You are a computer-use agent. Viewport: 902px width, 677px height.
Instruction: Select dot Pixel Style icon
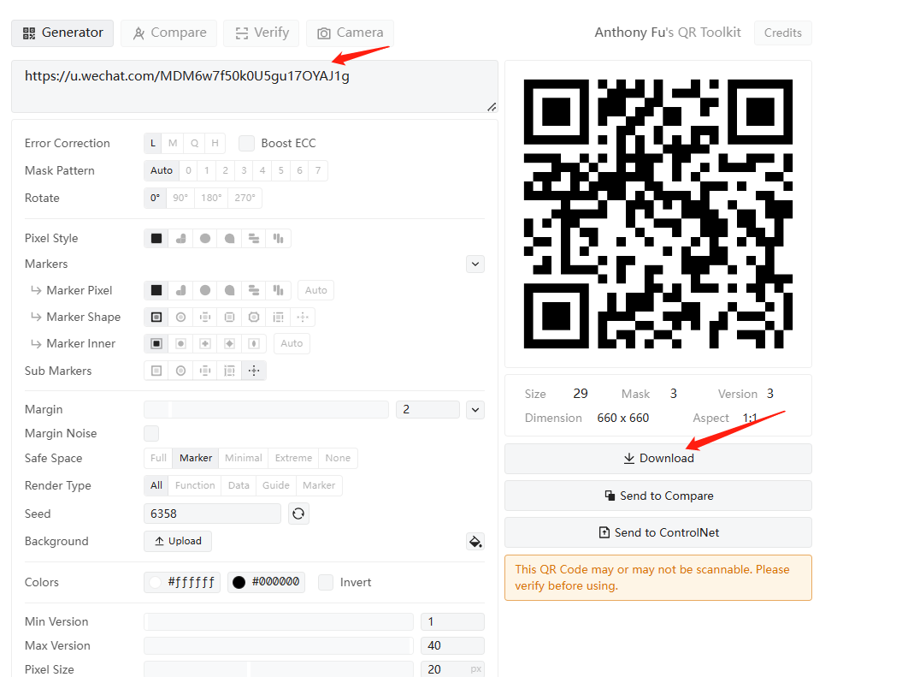coord(205,238)
